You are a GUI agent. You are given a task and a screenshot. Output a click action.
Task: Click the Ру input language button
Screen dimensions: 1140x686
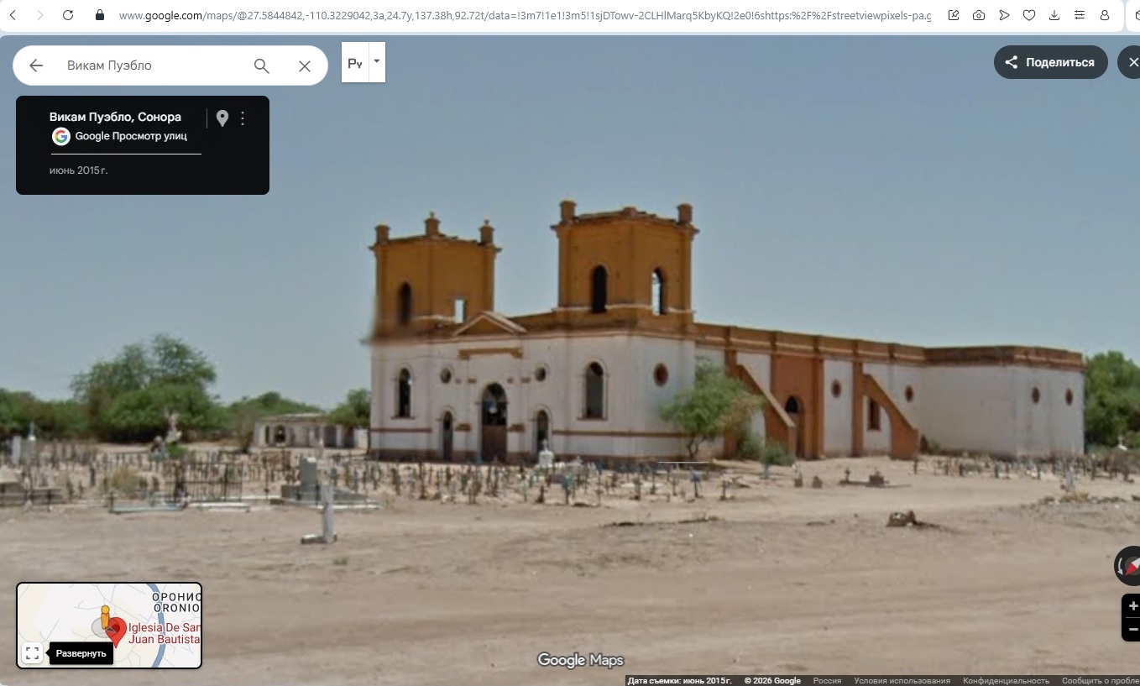click(x=355, y=63)
